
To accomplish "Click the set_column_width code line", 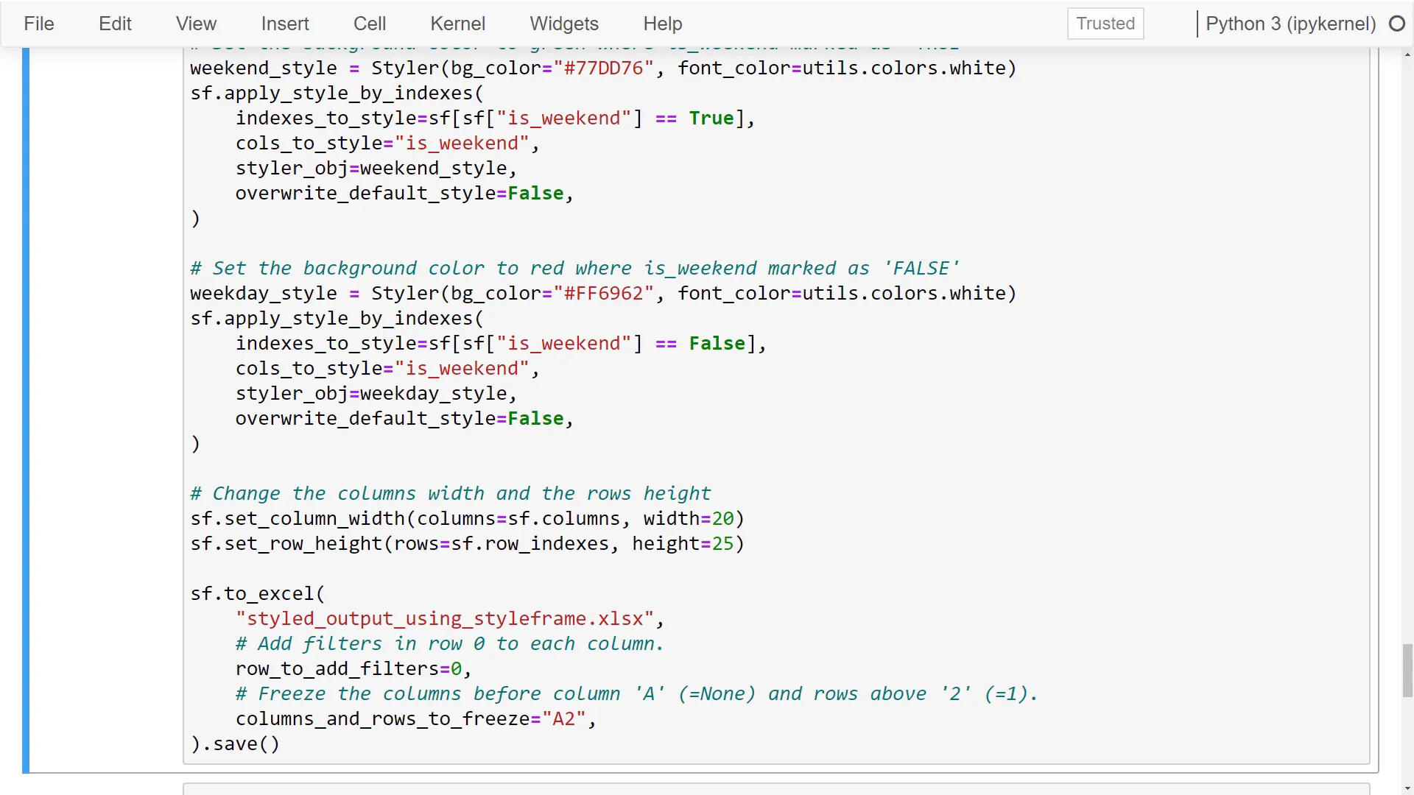I will click(x=466, y=518).
